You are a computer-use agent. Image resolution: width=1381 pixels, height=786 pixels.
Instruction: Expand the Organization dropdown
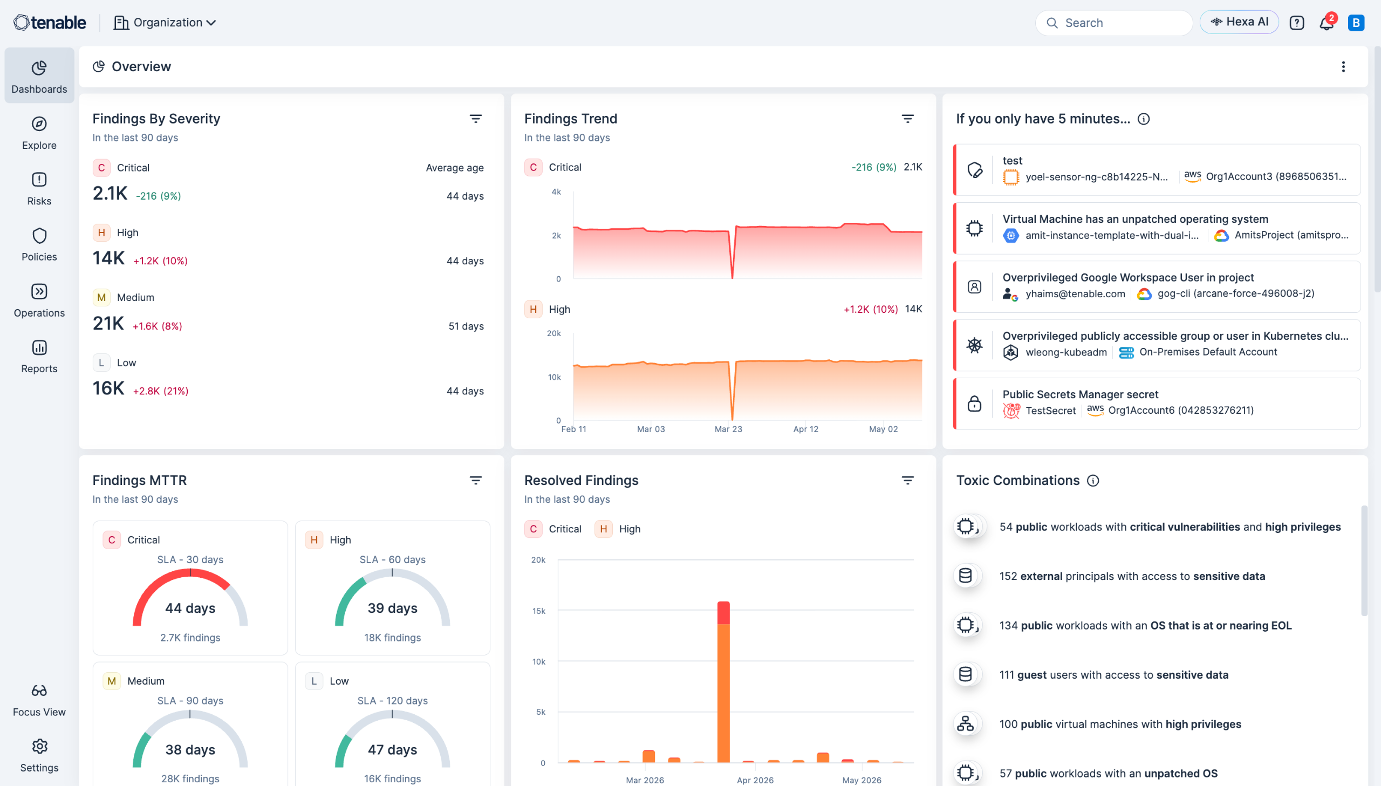coord(165,23)
